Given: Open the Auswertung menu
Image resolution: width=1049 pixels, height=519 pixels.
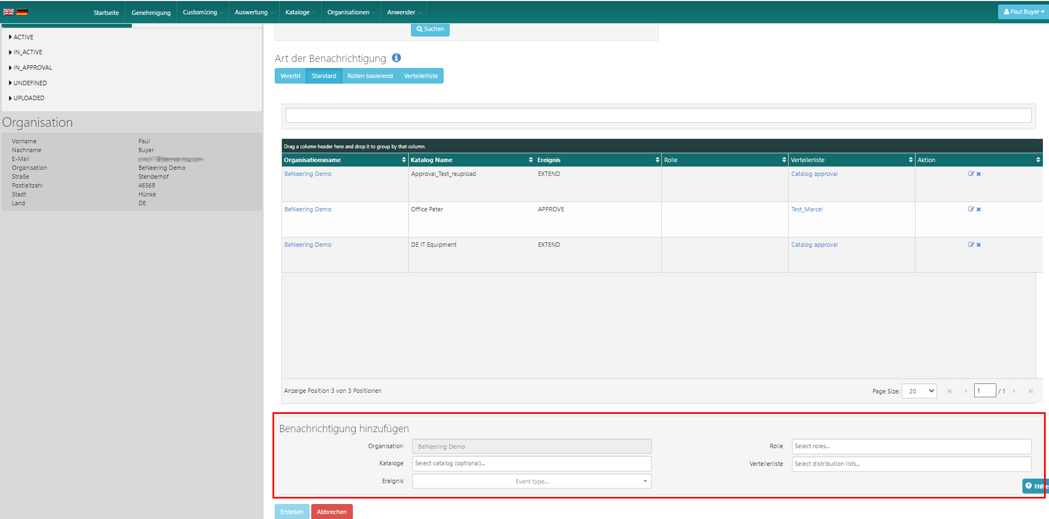Looking at the screenshot, I should (254, 12).
